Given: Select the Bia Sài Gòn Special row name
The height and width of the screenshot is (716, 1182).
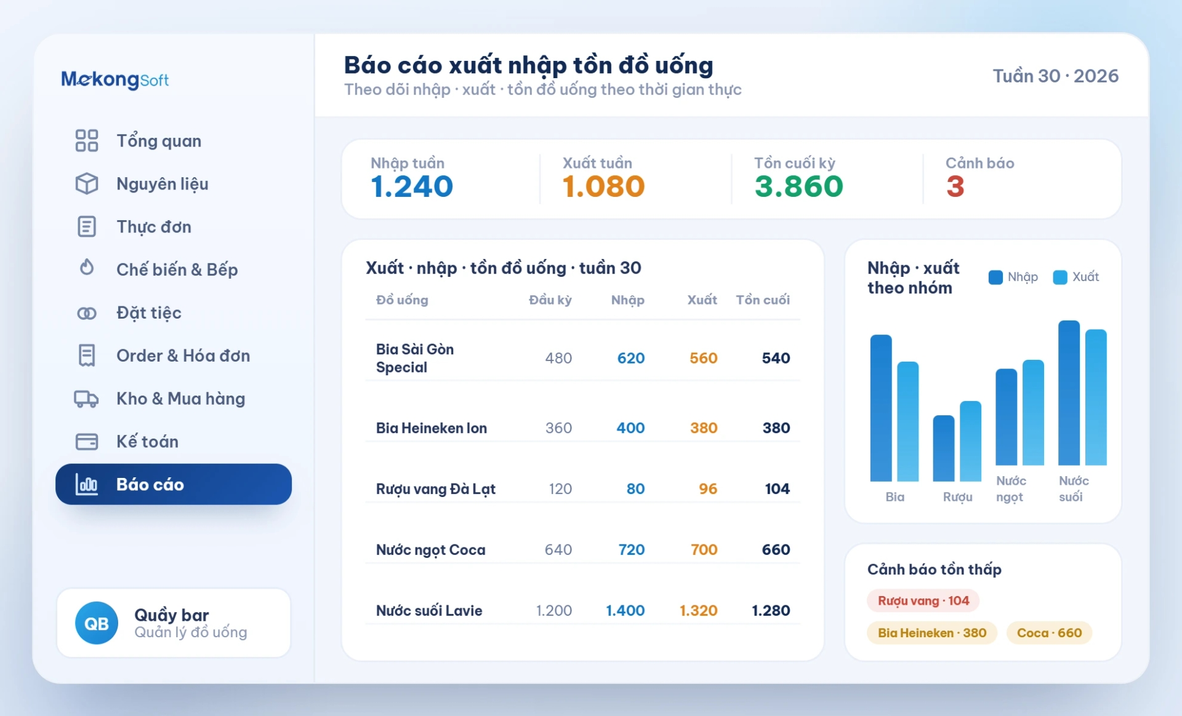Looking at the screenshot, I should click(415, 358).
